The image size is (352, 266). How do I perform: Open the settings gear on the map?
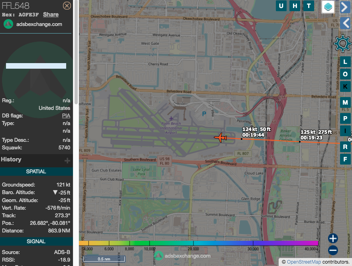pyautogui.click(x=342, y=44)
